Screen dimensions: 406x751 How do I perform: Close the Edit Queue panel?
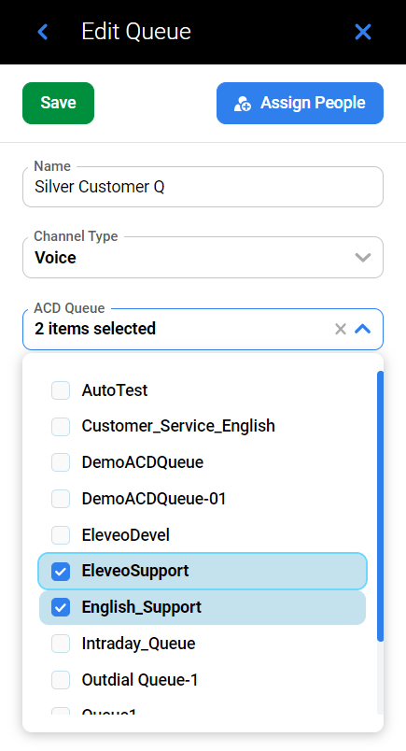coord(363,32)
